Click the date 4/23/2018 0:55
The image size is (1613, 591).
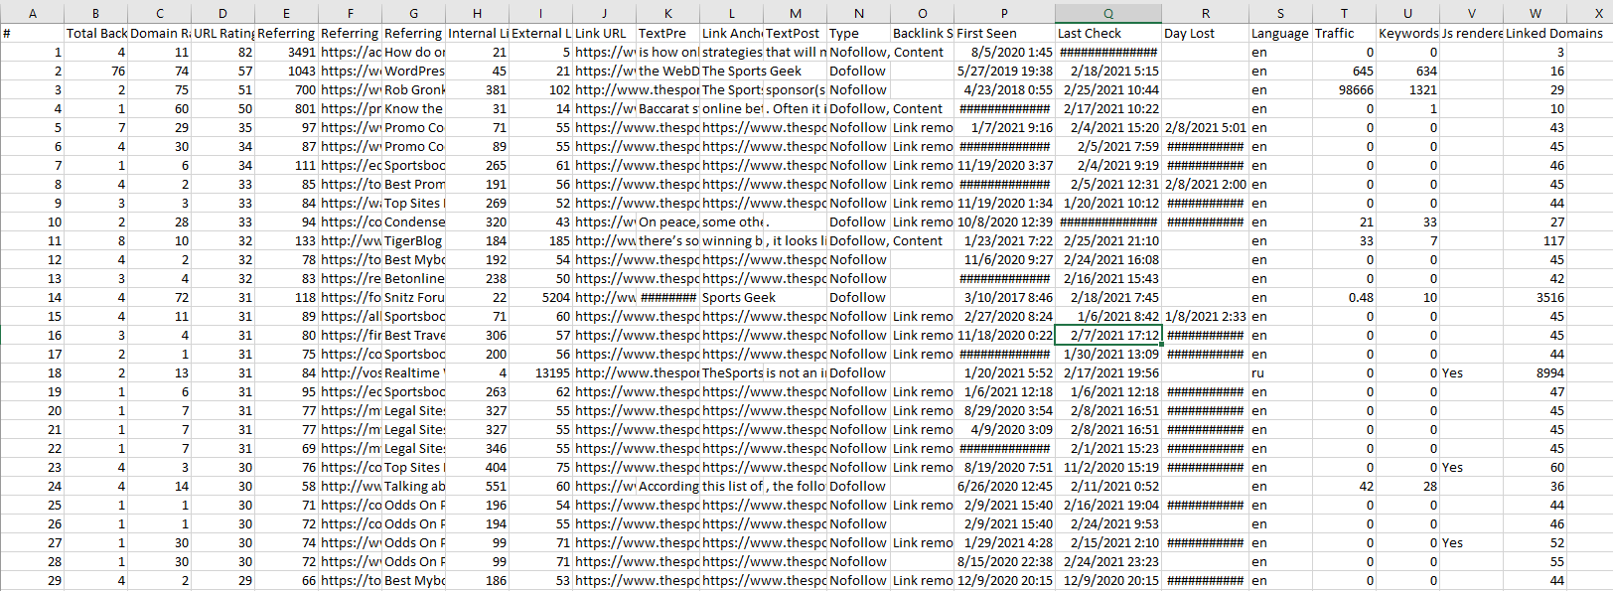pos(1005,89)
